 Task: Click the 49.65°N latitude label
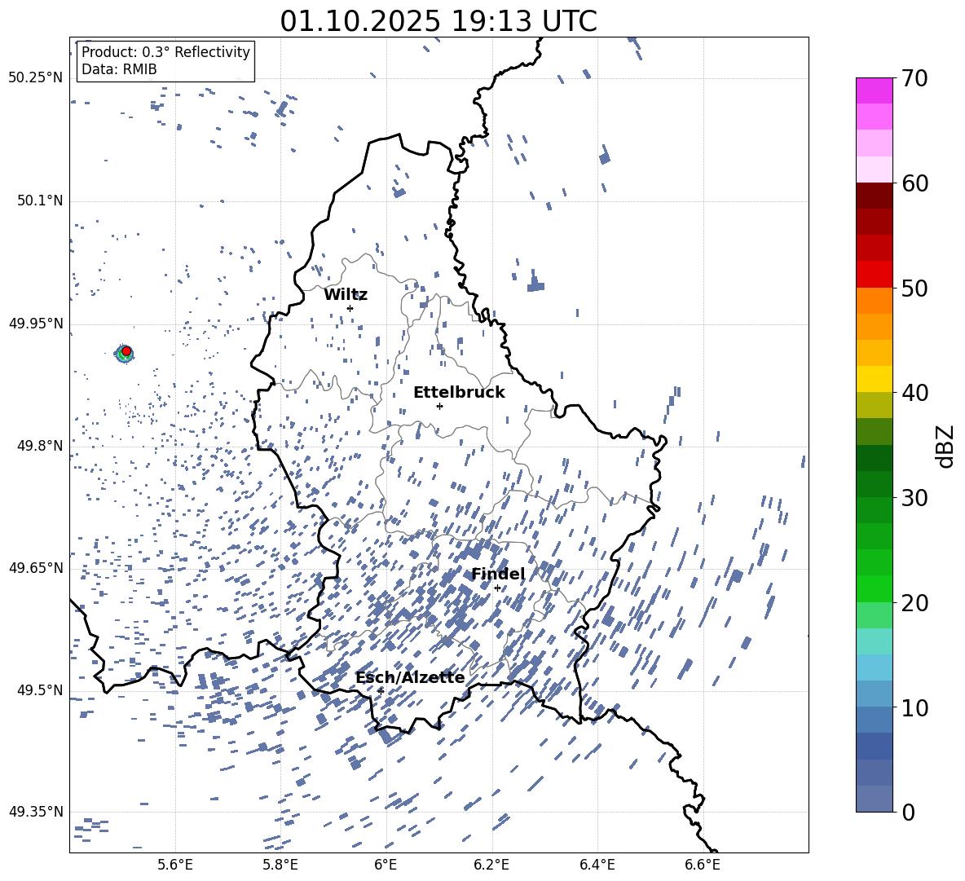36,568
